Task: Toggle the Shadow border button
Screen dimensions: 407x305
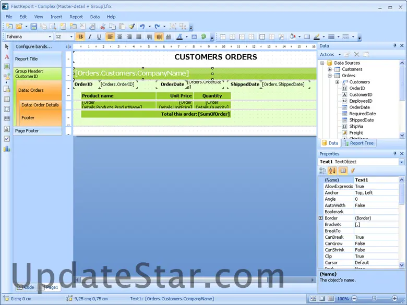Action: [x=307, y=37]
